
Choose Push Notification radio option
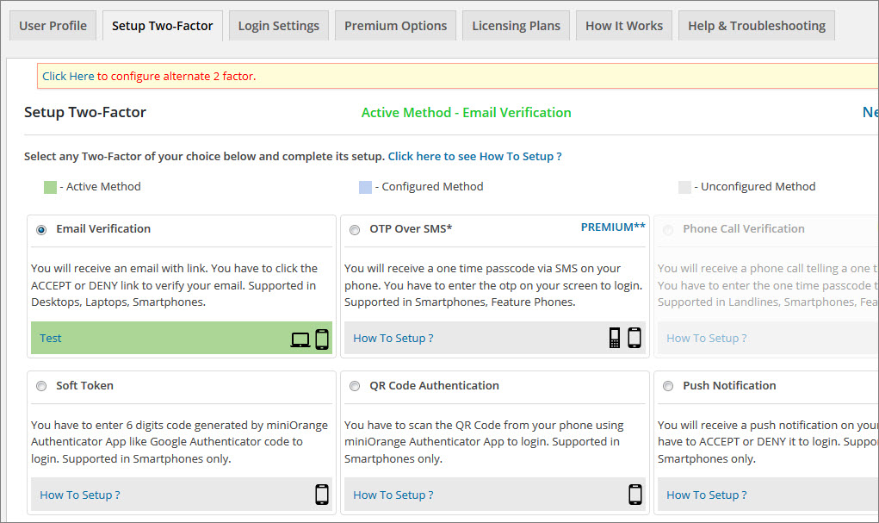(668, 387)
